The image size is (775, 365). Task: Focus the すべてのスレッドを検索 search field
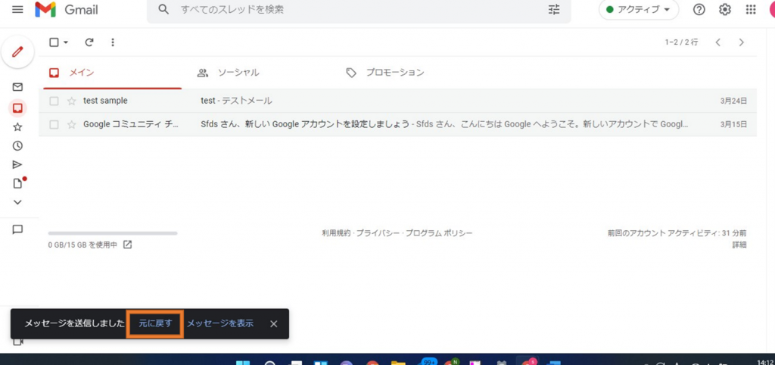click(x=359, y=10)
